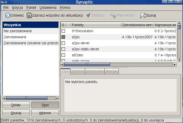Click the filter list horizontal scrollbar thumb
This screenshot has height=123, width=183.
pyautogui.click(x=27, y=98)
